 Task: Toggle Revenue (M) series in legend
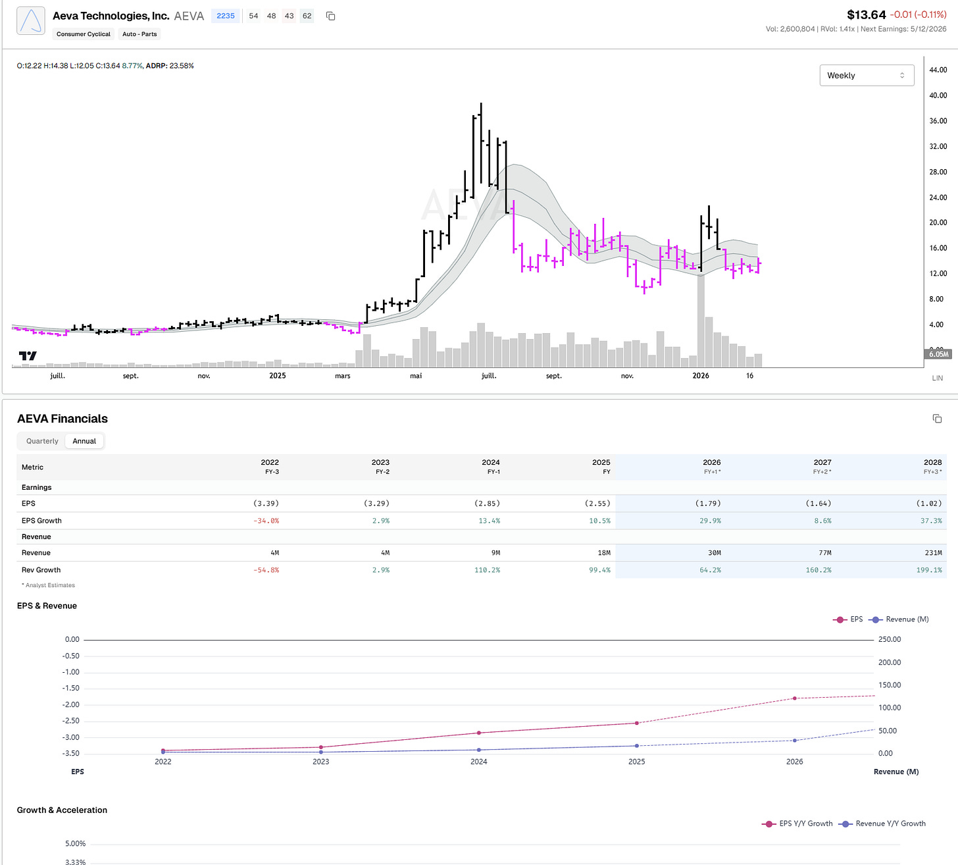point(899,619)
